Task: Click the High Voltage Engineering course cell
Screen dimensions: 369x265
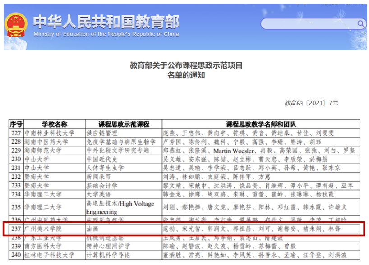Action: (x=120, y=207)
